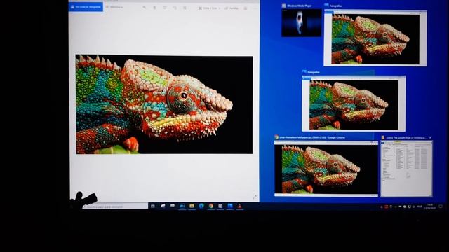Click 'Ver todas as fotografias' button in Photos
Image resolution: width=449 pixels, height=252 pixels.
[x=86, y=7]
